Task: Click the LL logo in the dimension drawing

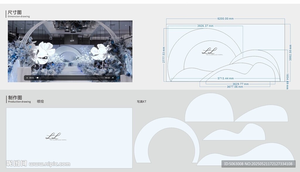Action: [212, 52]
